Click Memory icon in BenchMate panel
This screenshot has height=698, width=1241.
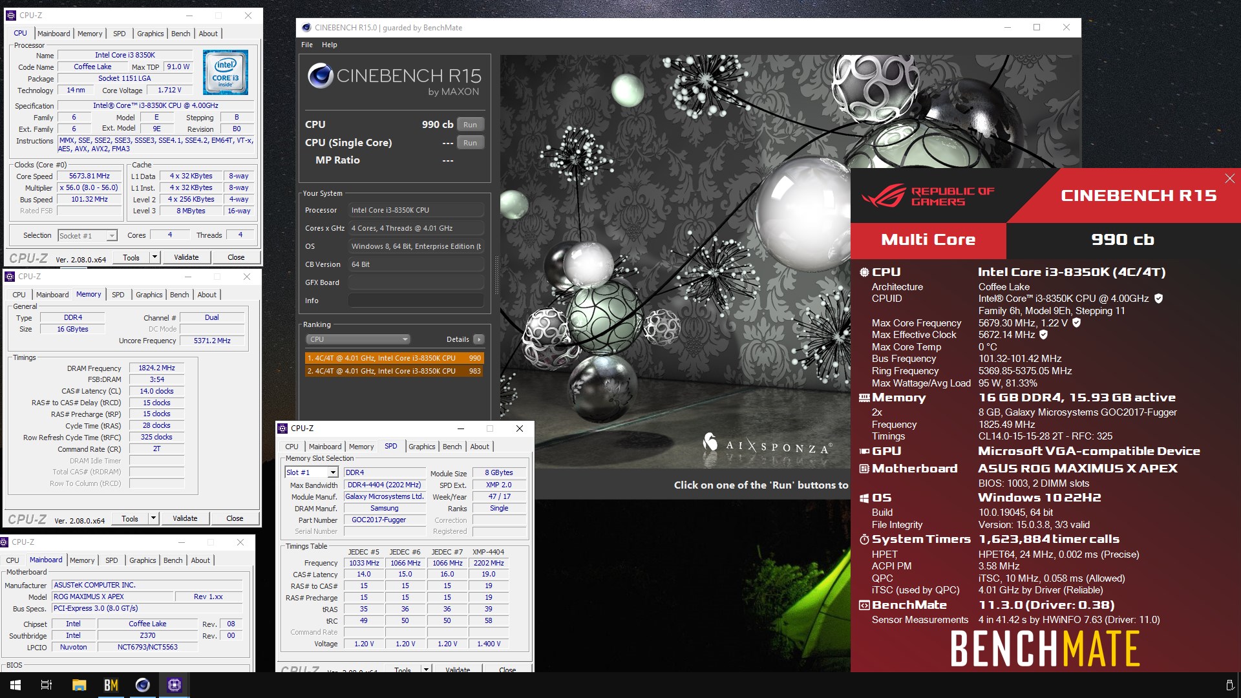(864, 398)
